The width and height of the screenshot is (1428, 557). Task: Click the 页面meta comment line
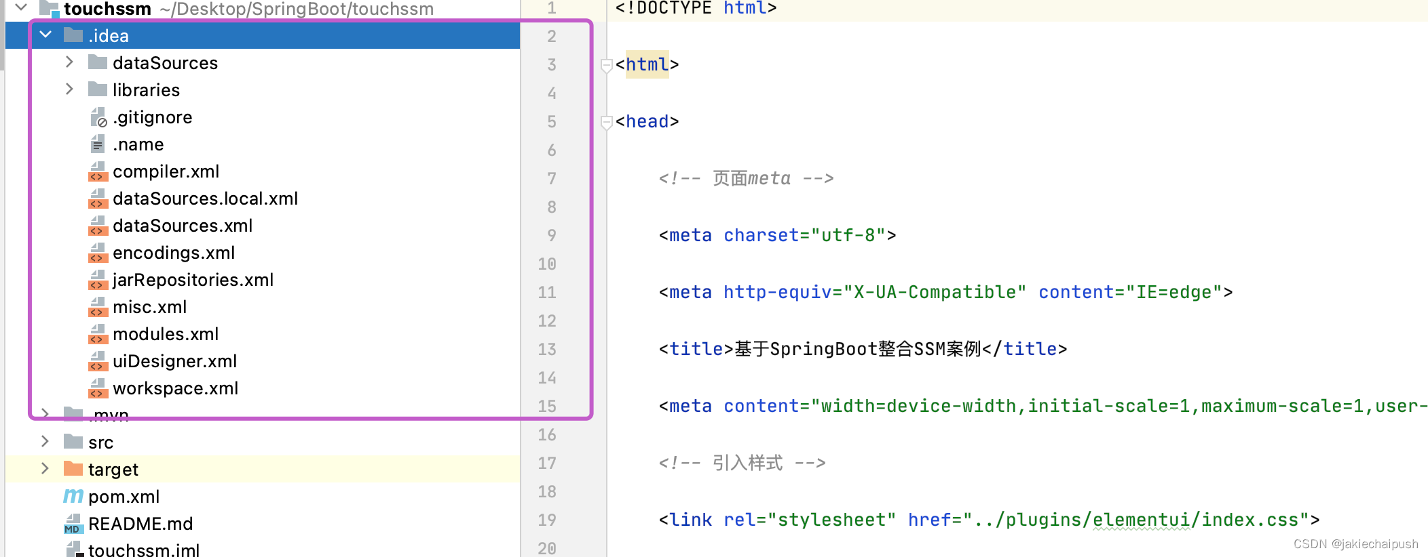(x=746, y=179)
